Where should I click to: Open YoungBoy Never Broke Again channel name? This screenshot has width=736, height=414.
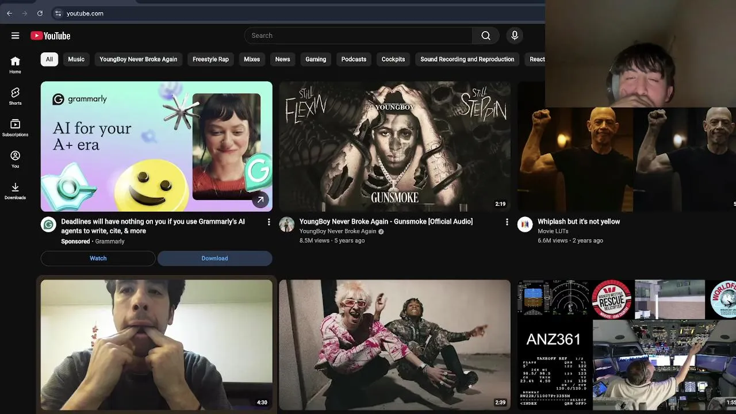338,231
